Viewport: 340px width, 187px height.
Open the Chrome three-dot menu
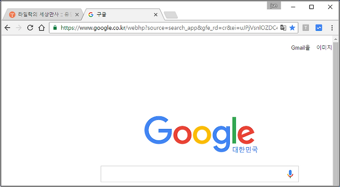(332, 28)
